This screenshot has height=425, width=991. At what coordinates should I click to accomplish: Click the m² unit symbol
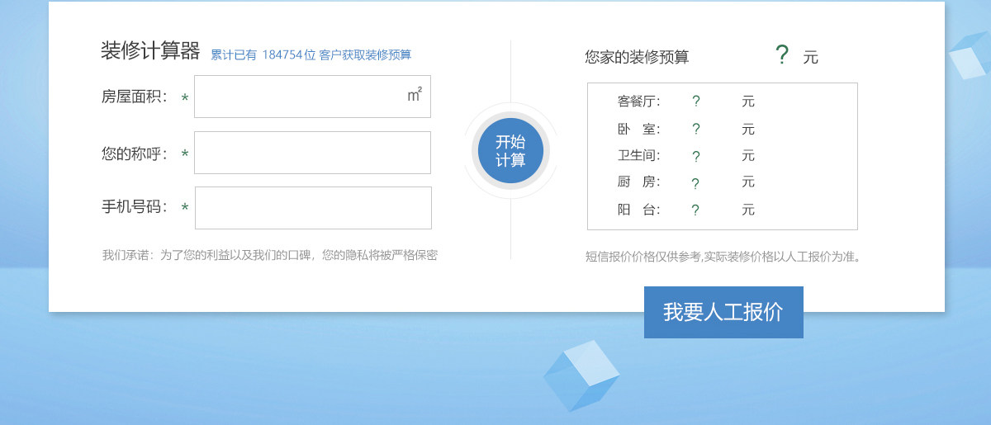tap(415, 95)
